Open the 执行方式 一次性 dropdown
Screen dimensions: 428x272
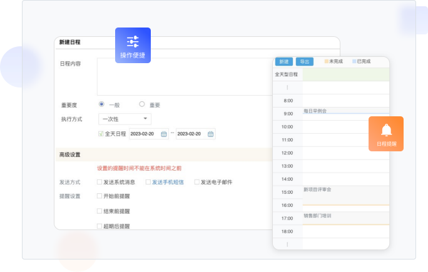[x=125, y=119]
